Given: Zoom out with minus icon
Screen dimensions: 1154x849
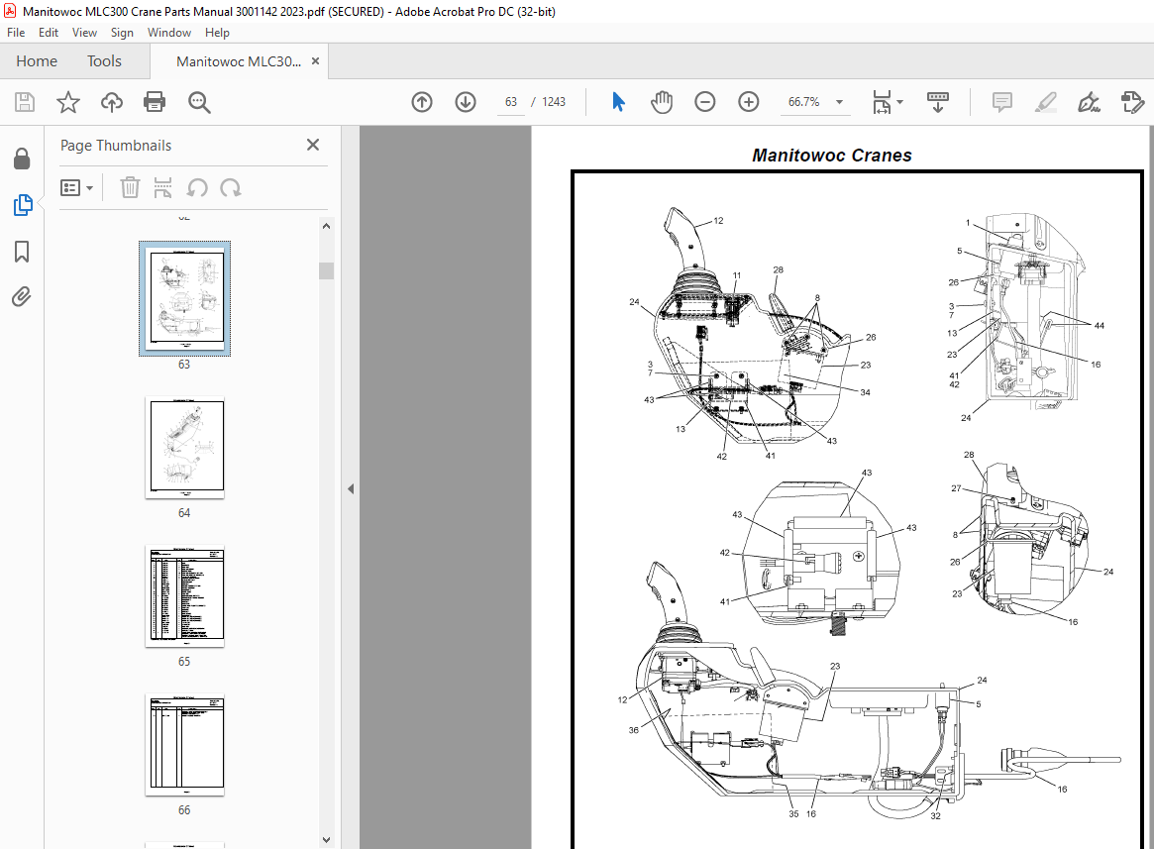Looking at the screenshot, I should (x=705, y=102).
